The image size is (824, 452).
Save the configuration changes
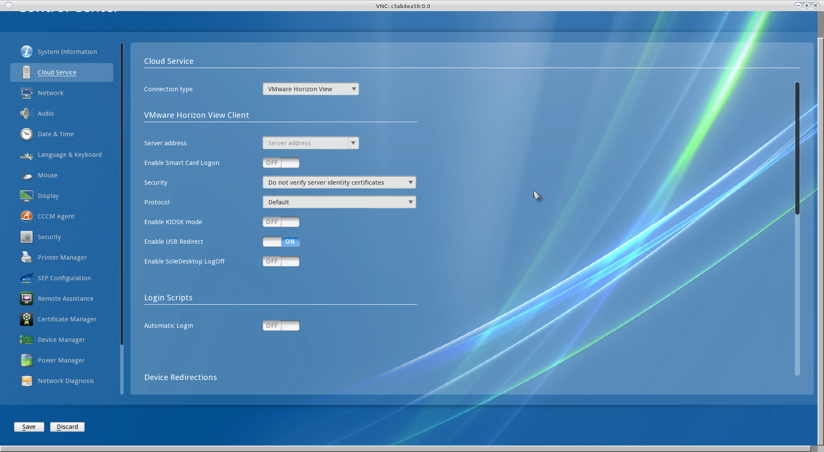pyautogui.click(x=29, y=427)
